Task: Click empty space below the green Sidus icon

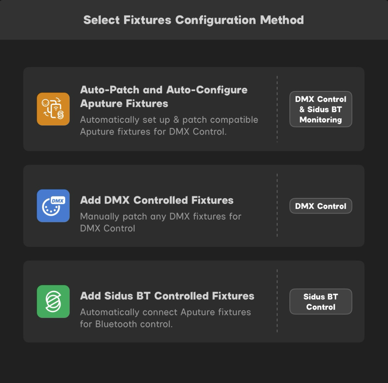Action: click(53, 330)
